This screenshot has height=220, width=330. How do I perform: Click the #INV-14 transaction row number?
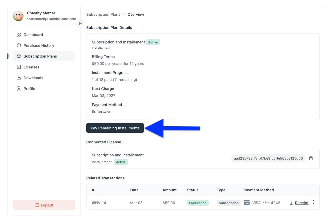99,203
